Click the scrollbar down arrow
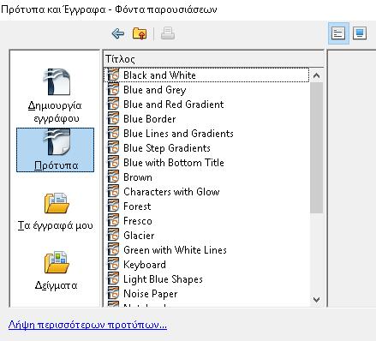This screenshot has width=376, height=341. [x=316, y=300]
